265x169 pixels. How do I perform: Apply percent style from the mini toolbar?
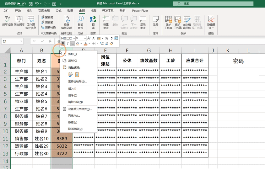coord(106,38)
